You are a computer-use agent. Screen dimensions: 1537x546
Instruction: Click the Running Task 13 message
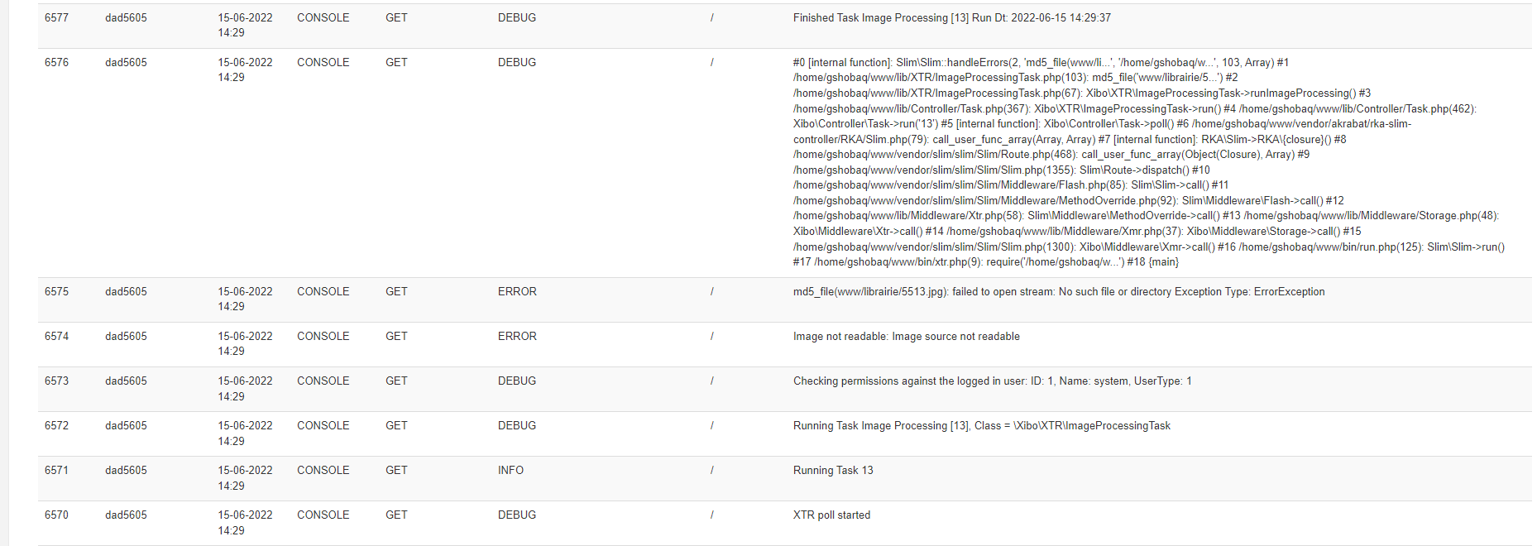(x=833, y=470)
